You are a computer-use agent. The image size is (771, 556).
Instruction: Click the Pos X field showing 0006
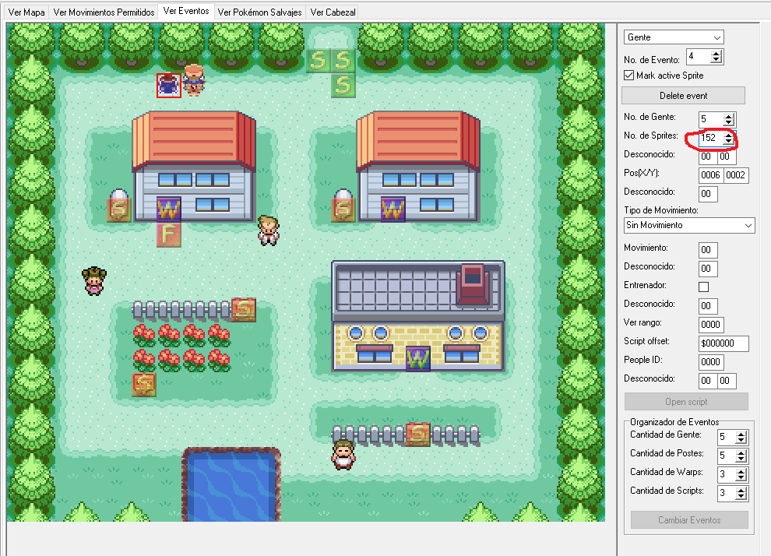[711, 175]
